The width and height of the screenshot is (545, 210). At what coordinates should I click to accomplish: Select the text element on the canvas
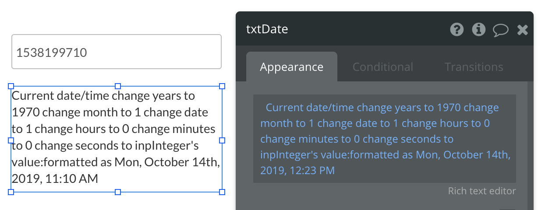pyautogui.click(x=116, y=137)
